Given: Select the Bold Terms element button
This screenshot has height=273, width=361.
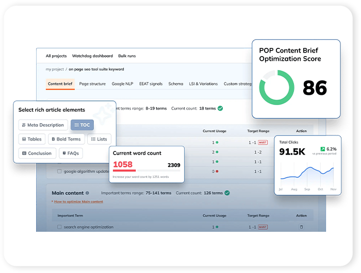Looking at the screenshot, I should coord(67,139).
